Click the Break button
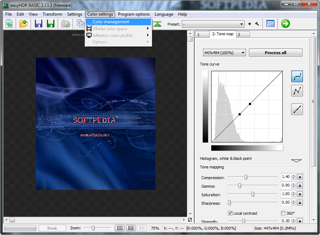This screenshot has height=235, width=320. point(52,228)
